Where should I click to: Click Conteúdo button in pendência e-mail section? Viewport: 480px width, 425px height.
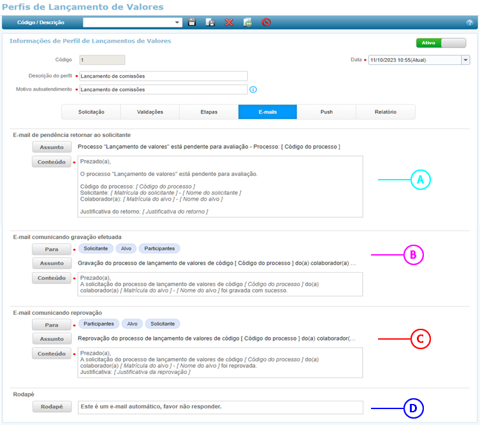tap(52, 162)
